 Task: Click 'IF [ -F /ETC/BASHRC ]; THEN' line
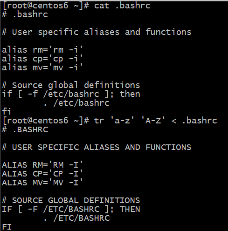click(71, 209)
